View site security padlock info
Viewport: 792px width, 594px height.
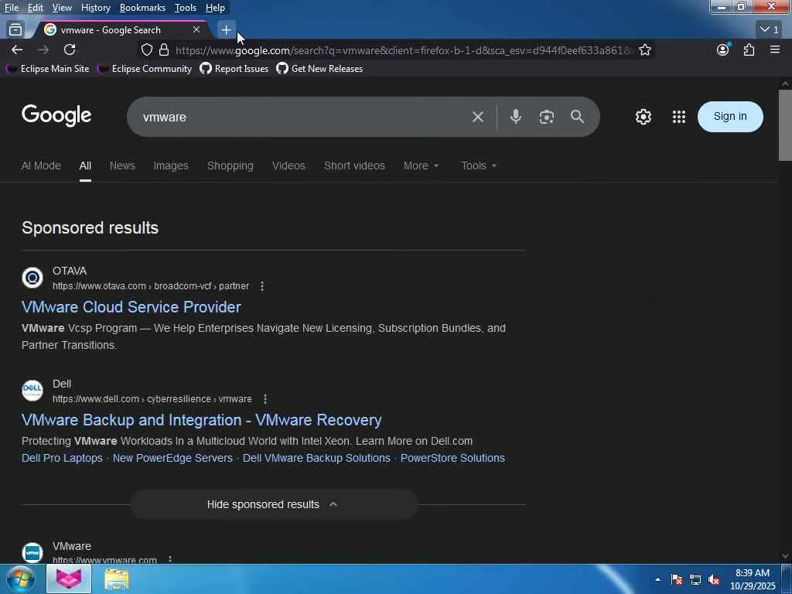point(164,49)
